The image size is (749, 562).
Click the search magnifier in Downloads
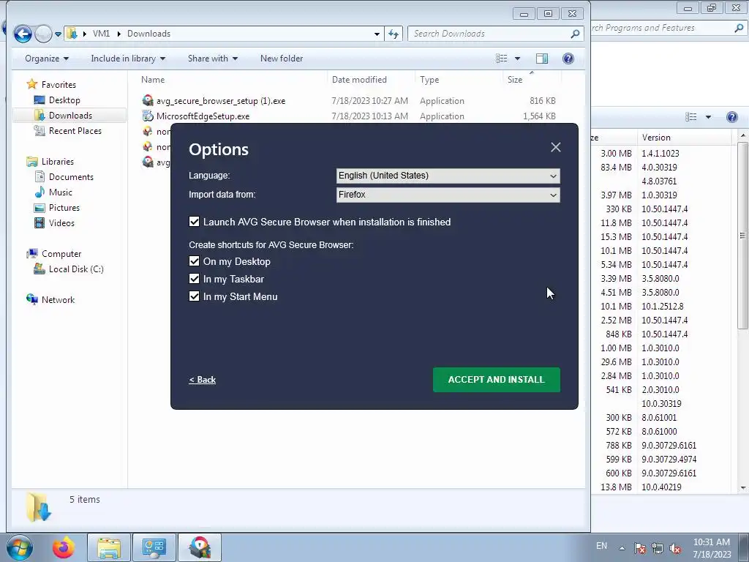point(576,34)
